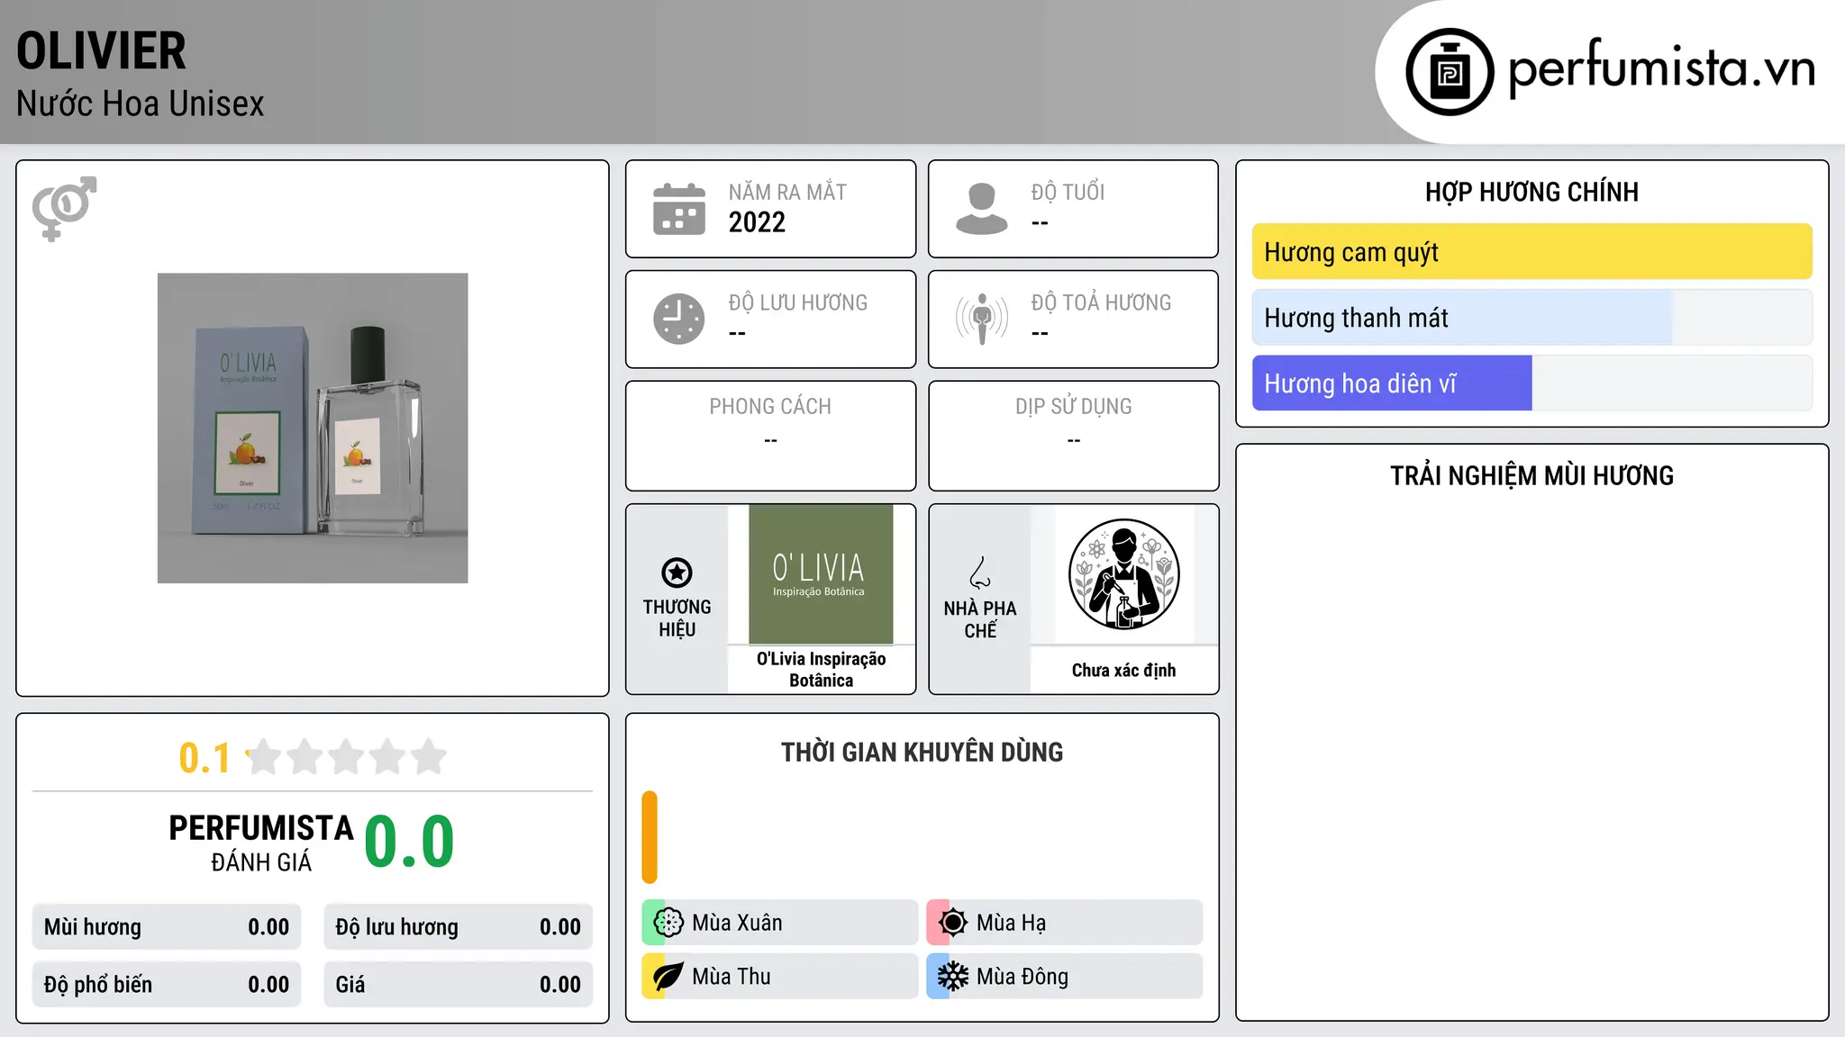
Task: Click the ĐỘ TOẢ HƯƠNG label
Action: point(1101,302)
